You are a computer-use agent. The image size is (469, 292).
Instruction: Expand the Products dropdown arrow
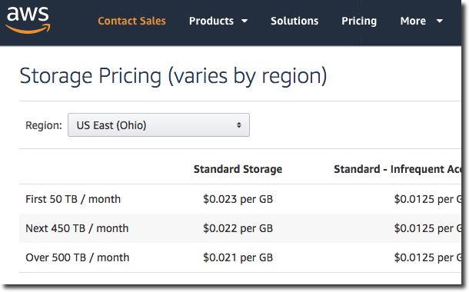[244, 22]
